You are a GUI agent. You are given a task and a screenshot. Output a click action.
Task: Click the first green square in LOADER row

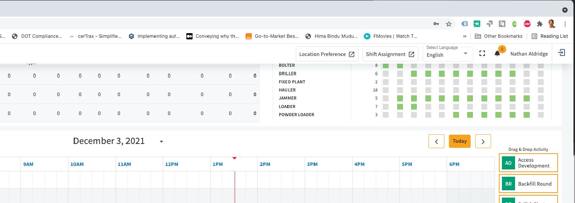400,107
